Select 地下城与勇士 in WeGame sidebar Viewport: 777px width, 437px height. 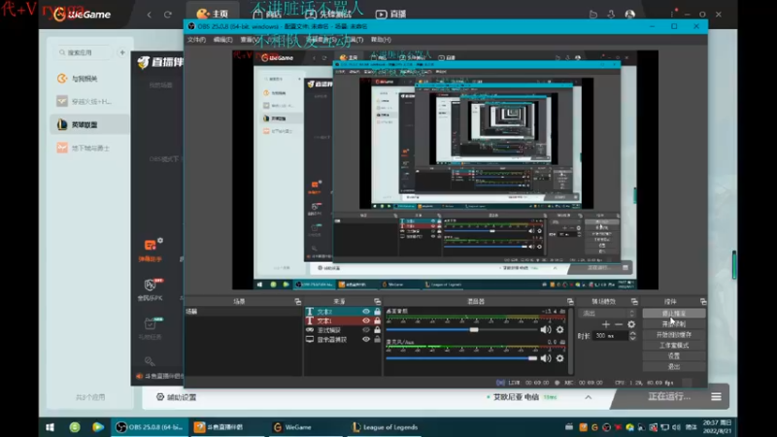point(90,148)
